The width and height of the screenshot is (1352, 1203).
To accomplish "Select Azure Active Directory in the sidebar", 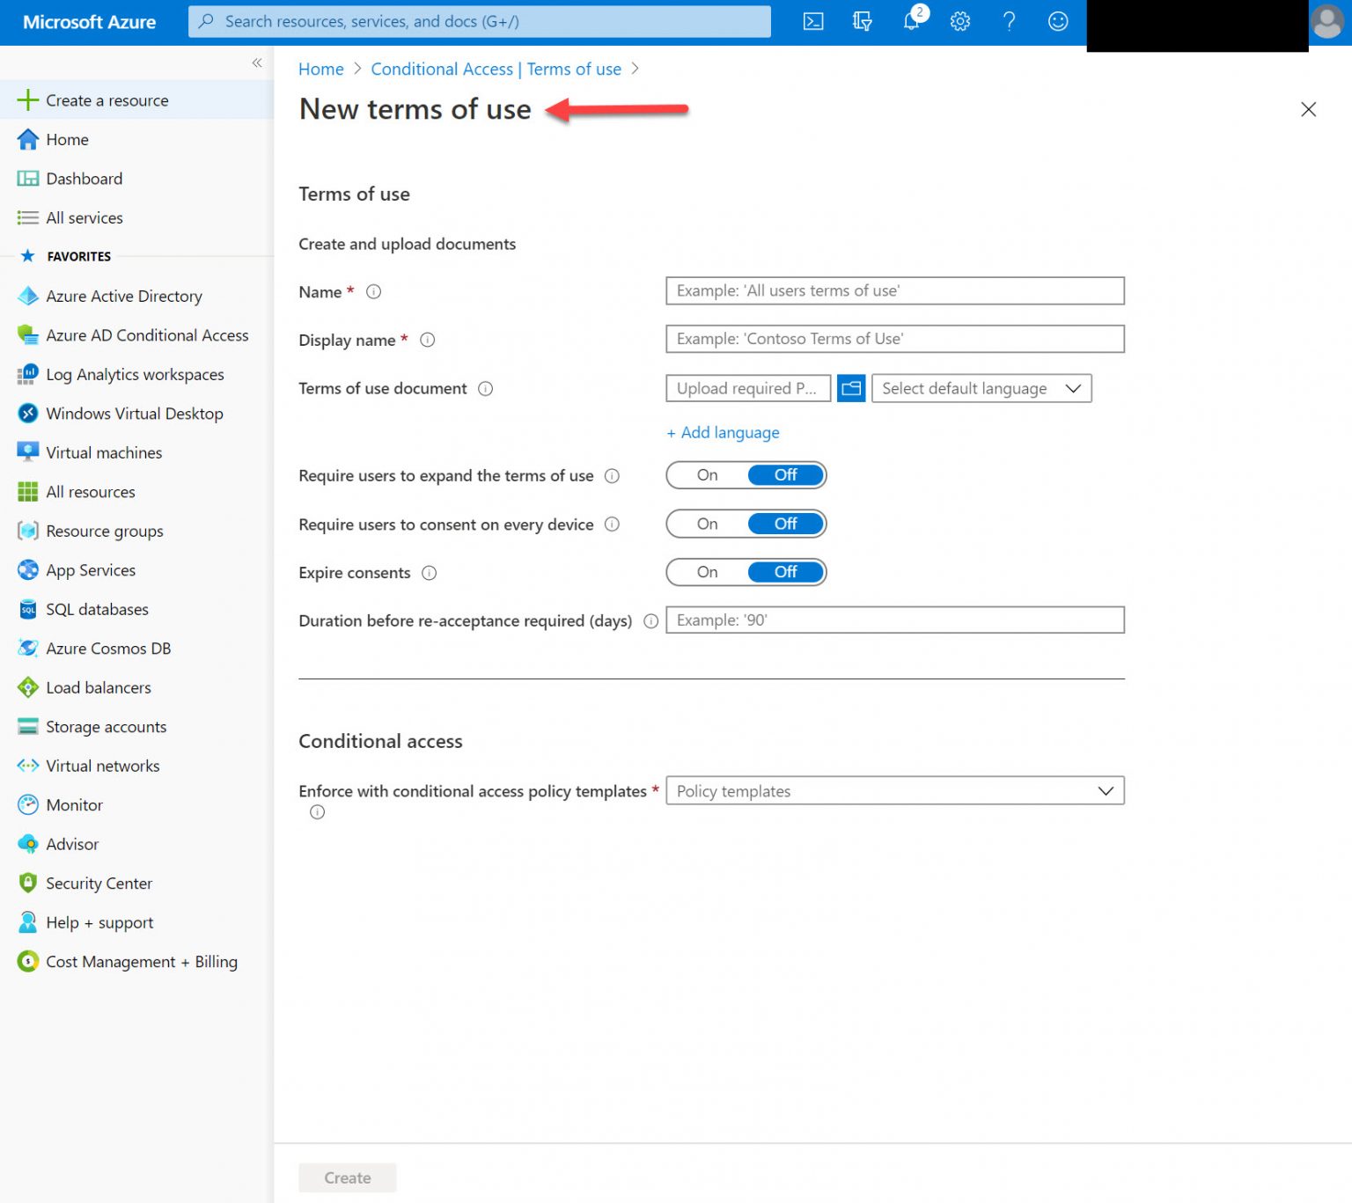I will click(x=123, y=296).
